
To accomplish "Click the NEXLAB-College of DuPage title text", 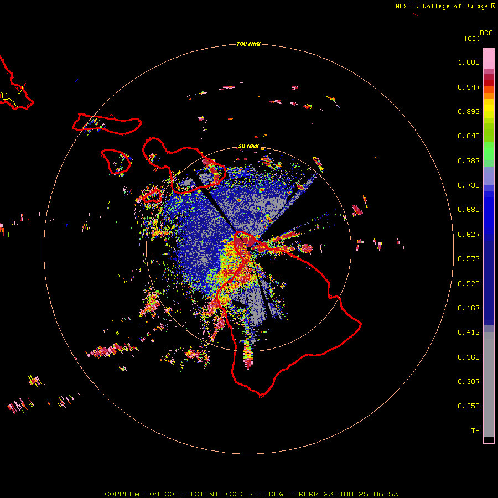I will (442, 6).
